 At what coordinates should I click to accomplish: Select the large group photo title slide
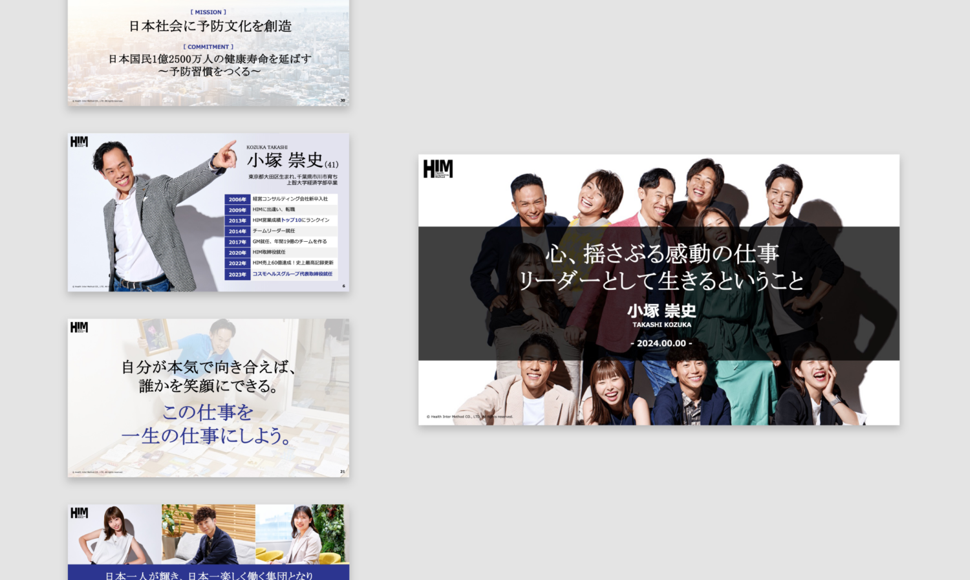[658, 290]
